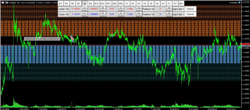Choose the M6 timeframe
Viewport: 250px width, 110px height.
91,3
